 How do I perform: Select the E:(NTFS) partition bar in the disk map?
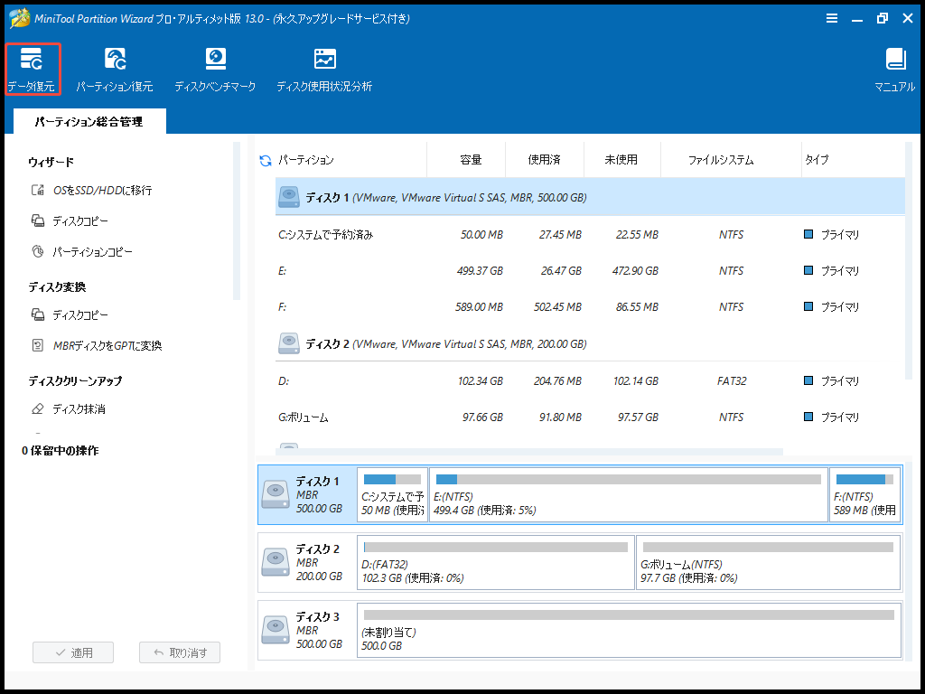[x=628, y=494]
